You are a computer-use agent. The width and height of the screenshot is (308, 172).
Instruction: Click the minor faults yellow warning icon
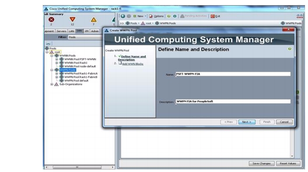click(94, 20)
